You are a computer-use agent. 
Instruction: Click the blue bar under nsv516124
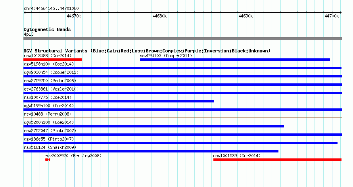[151, 151]
